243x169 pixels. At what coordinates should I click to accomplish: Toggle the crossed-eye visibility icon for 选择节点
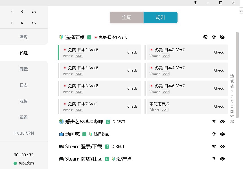(222, 37)
